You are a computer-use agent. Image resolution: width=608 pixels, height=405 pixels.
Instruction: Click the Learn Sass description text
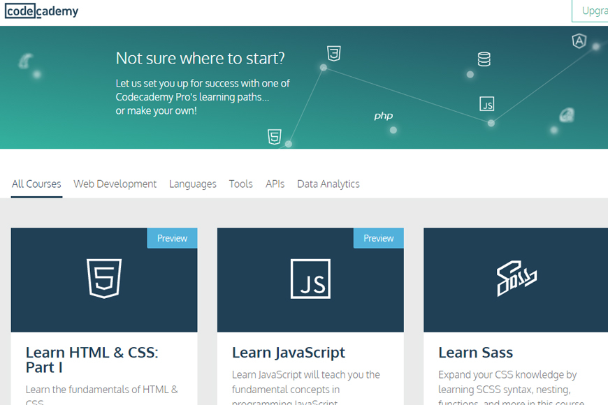(511, 388)
